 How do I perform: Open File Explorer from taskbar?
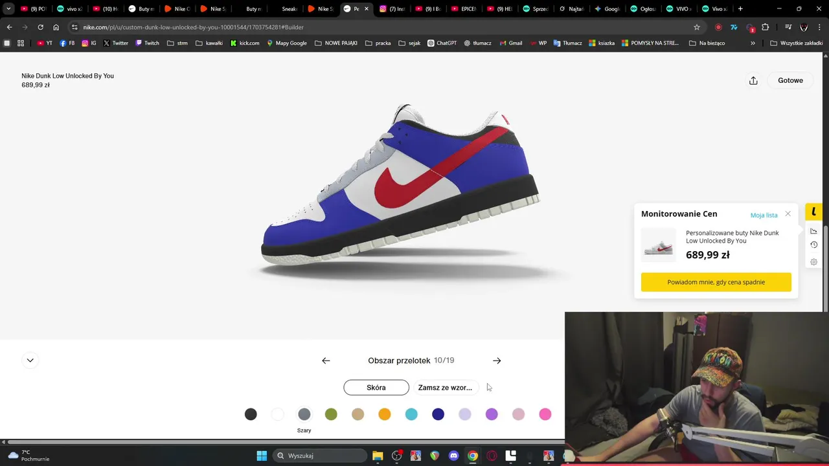[378, 456]
